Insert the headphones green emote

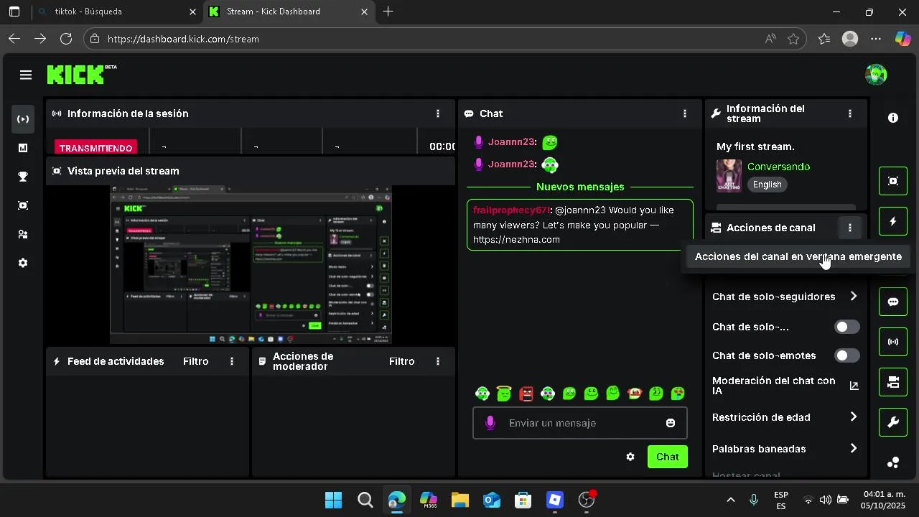click(x=482, y=393)
